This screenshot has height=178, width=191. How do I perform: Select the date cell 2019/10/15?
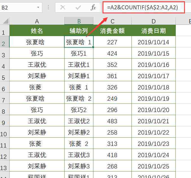[x=153, y=53]
